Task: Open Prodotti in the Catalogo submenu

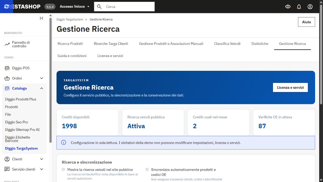Action: pos(11,107)
